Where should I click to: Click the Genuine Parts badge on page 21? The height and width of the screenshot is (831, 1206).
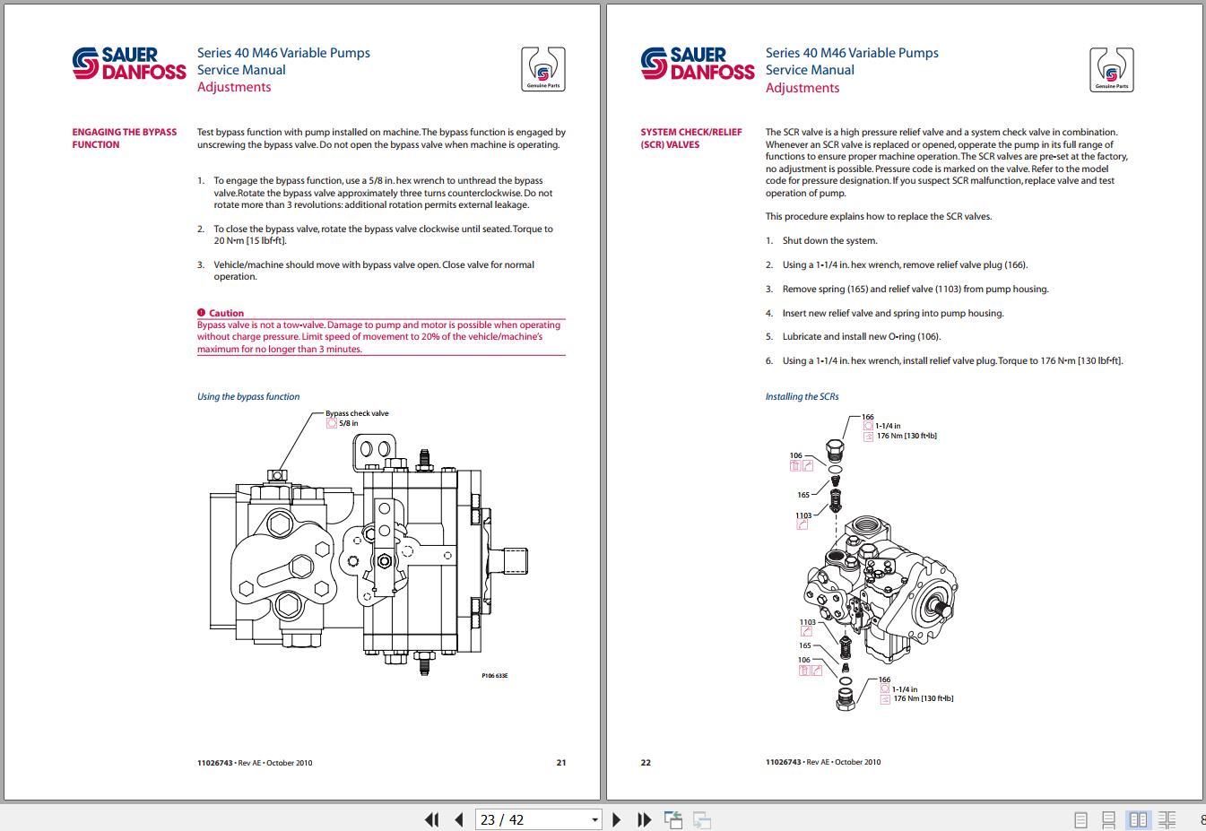point(543,69)
